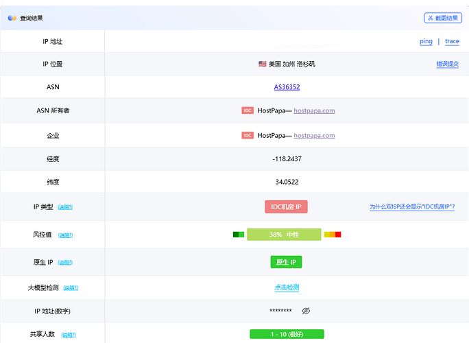Screen dimensions: 469x343
Task: Click the dark green risk scale swatch
Action: click(x=236, y=235)
